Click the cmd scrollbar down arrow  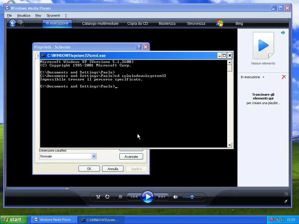230,145
